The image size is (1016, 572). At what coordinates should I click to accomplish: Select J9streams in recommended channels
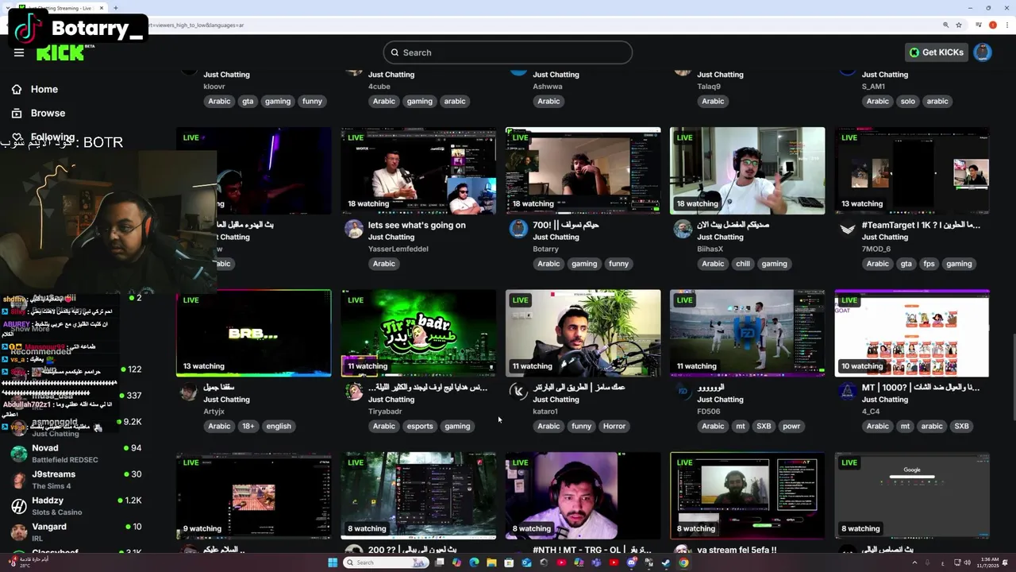point(75,480)
